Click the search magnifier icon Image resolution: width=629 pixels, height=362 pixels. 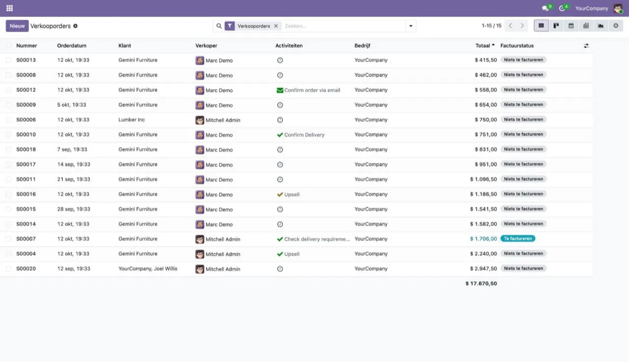pos(219,26)
